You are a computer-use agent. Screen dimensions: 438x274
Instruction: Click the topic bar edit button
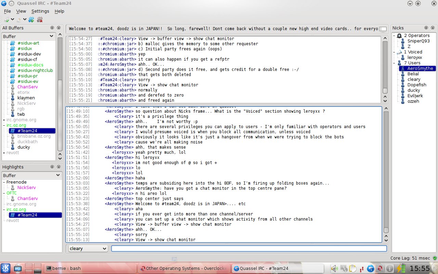383,29
